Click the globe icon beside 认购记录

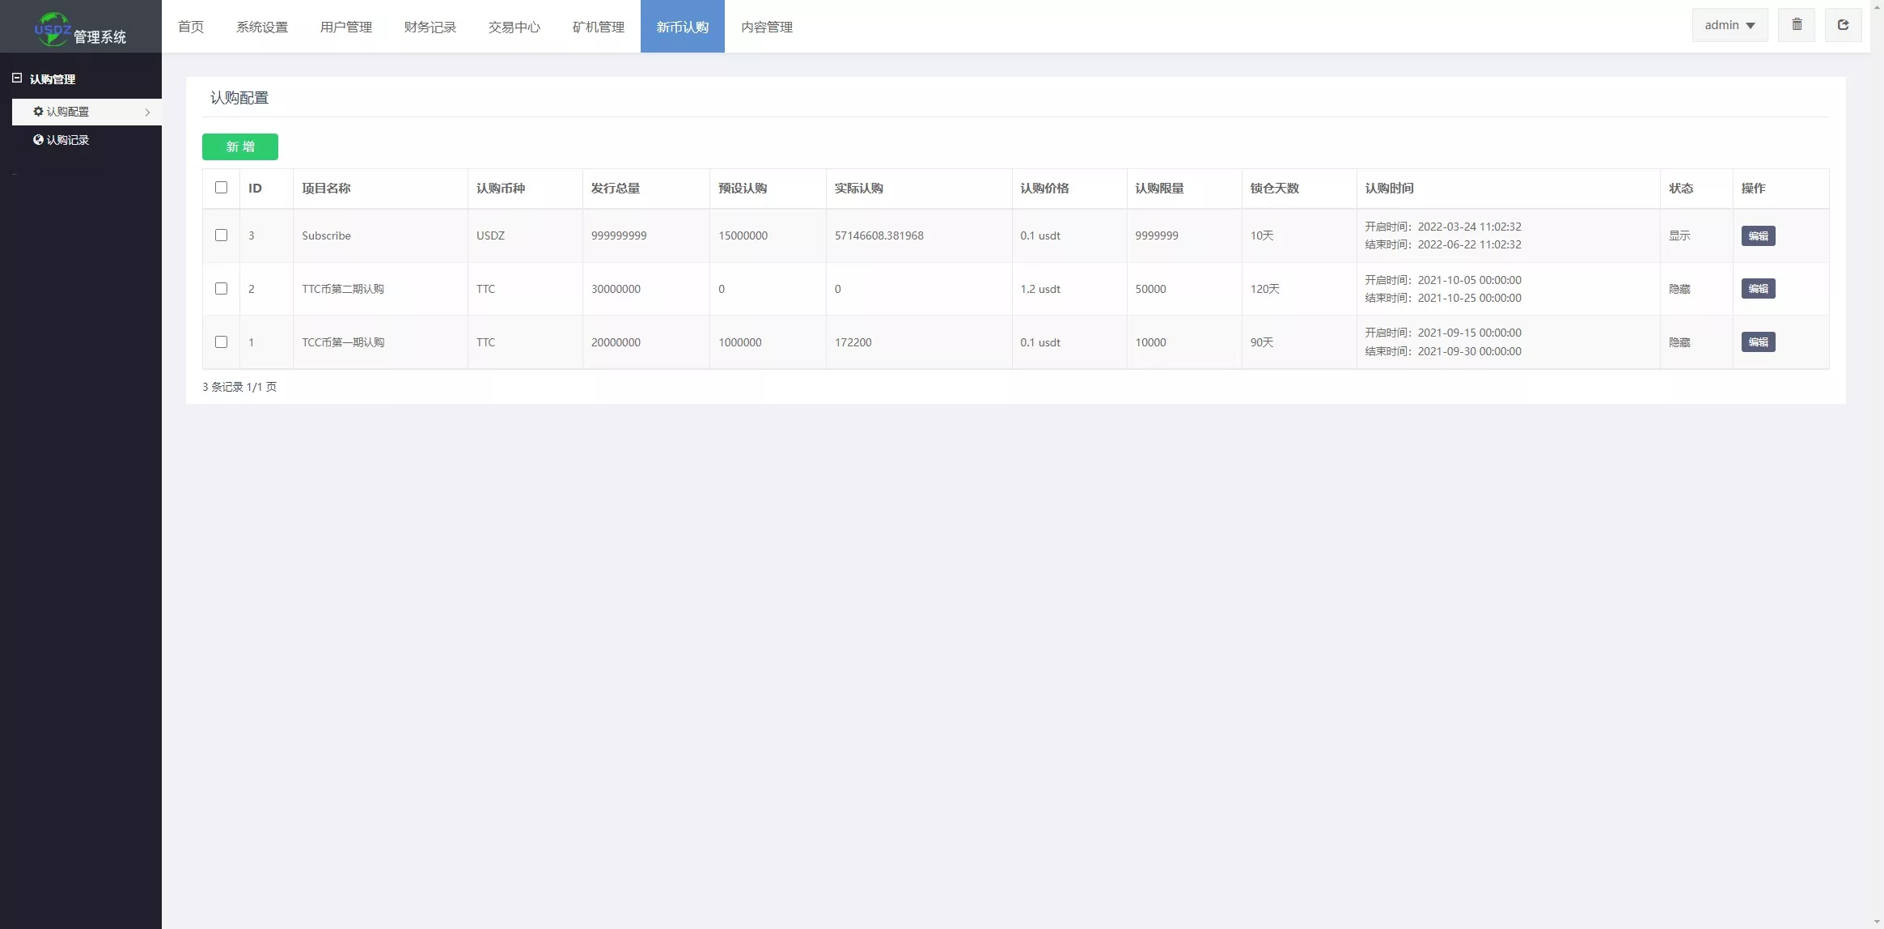(38, 139)
